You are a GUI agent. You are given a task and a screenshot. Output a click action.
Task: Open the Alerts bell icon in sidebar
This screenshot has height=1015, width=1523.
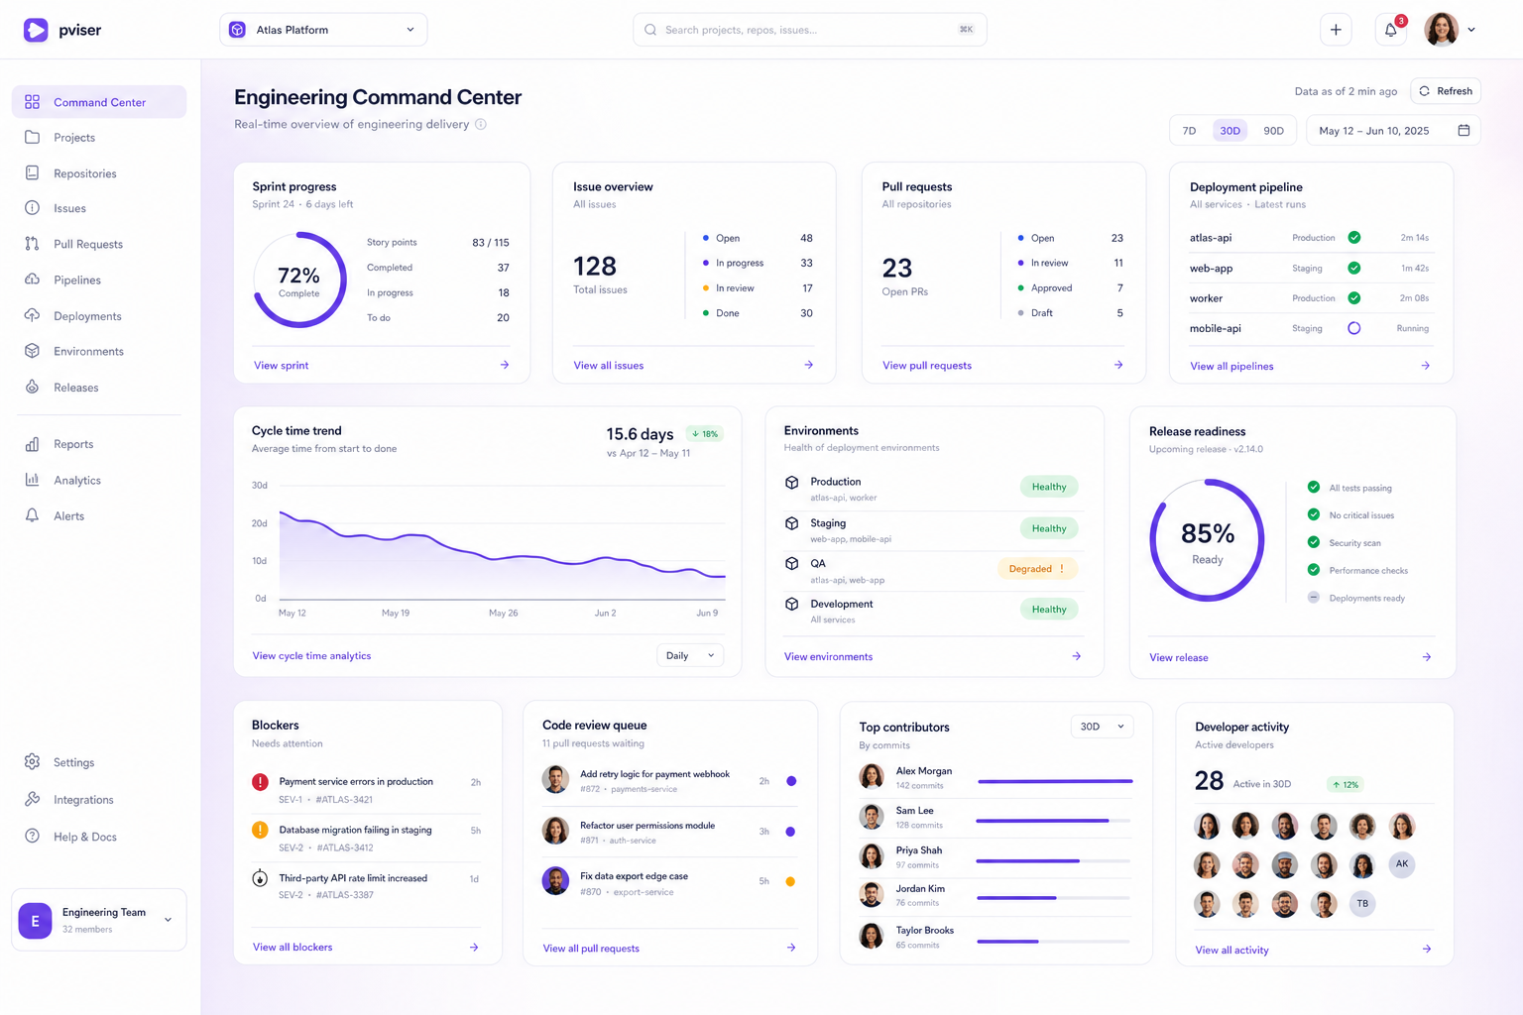(x=32, y=515)
